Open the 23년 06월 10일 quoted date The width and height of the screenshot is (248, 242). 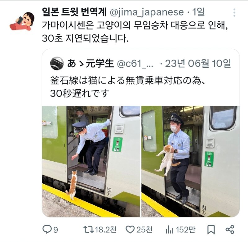coord(198,63)
